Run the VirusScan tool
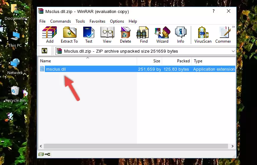This screenshot has width=257, height=165. (x=203, y=35)
